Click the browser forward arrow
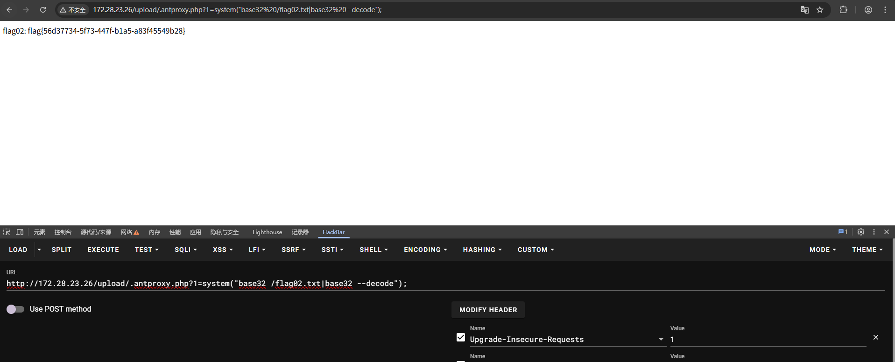895x362 pixels. point(26,10)
